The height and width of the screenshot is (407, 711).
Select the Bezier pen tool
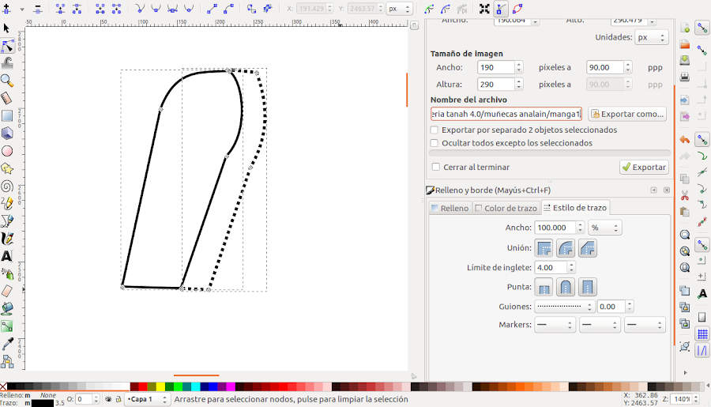pyautogui.click(x=7, y=221)
